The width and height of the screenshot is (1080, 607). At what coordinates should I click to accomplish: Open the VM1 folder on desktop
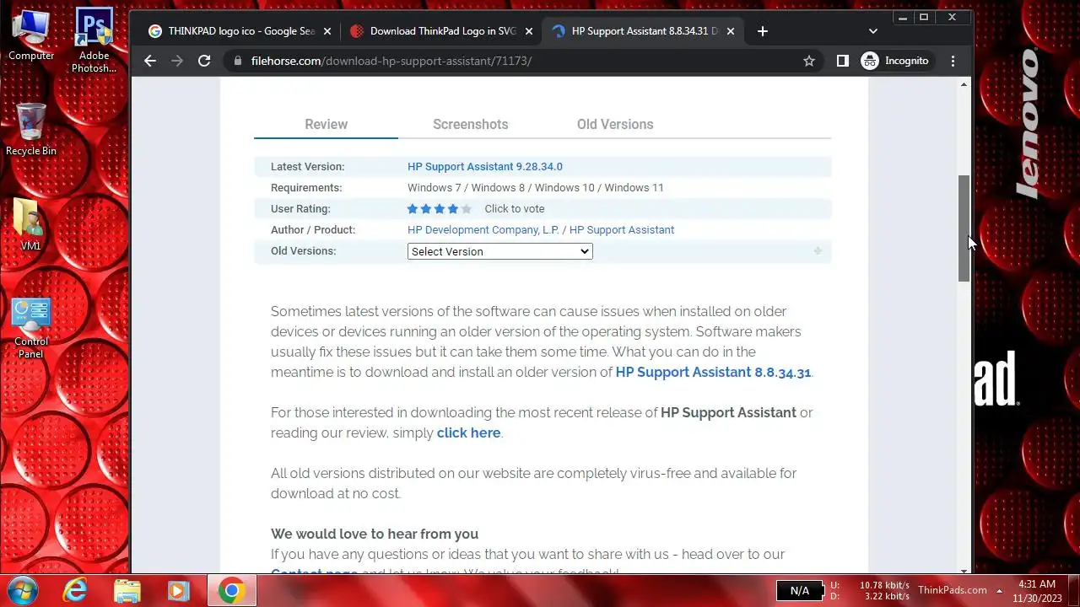click(31, 224)
